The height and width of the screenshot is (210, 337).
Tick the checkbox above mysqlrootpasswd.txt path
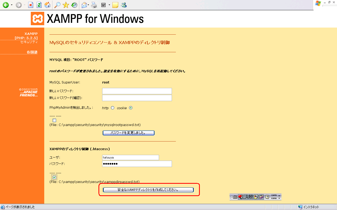(x=54, y=120)
